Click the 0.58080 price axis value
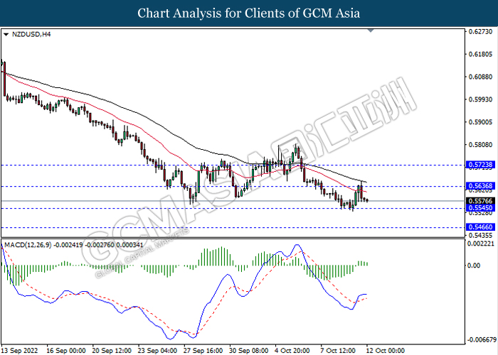 [x=480, y=145]
